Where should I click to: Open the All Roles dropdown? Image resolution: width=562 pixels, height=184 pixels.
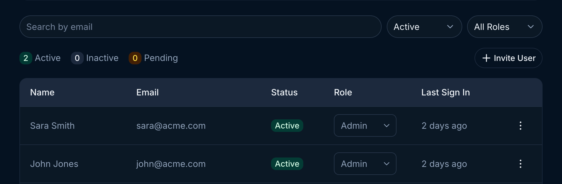(x=504, y=27)
